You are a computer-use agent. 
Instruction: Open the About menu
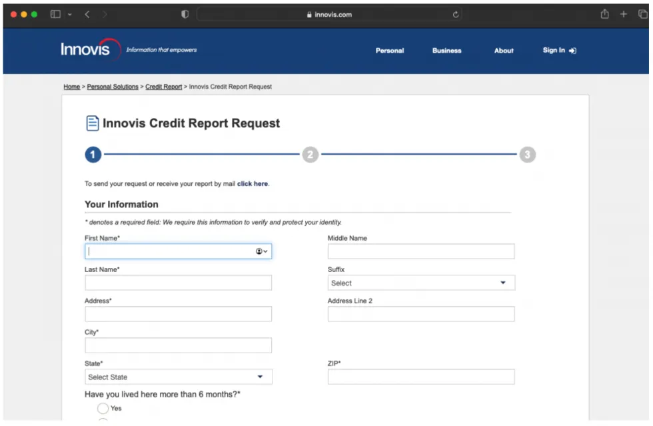[x=504, y=51]
